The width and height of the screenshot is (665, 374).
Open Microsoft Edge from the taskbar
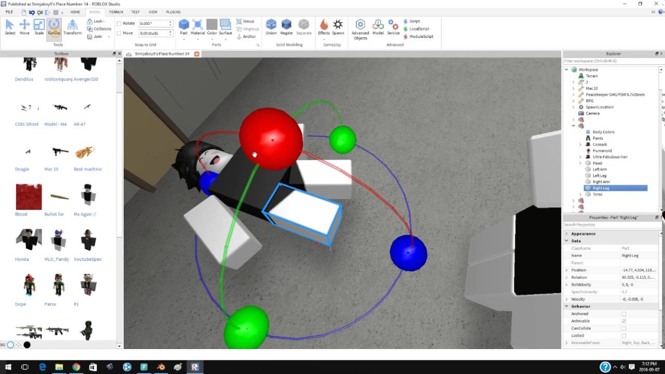click(42, 367)
